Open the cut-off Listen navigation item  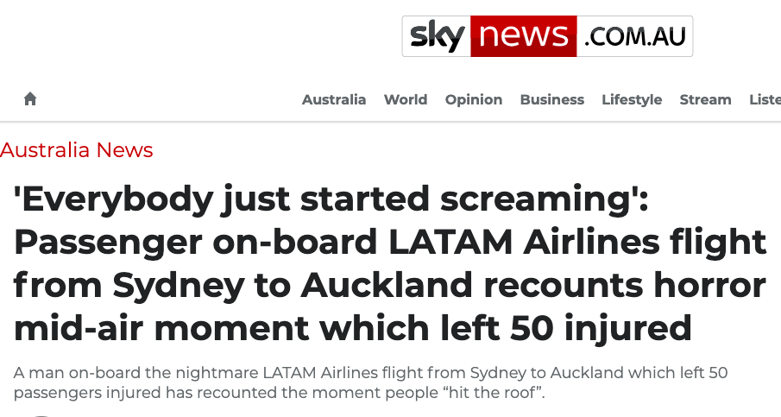click(765, 99)
